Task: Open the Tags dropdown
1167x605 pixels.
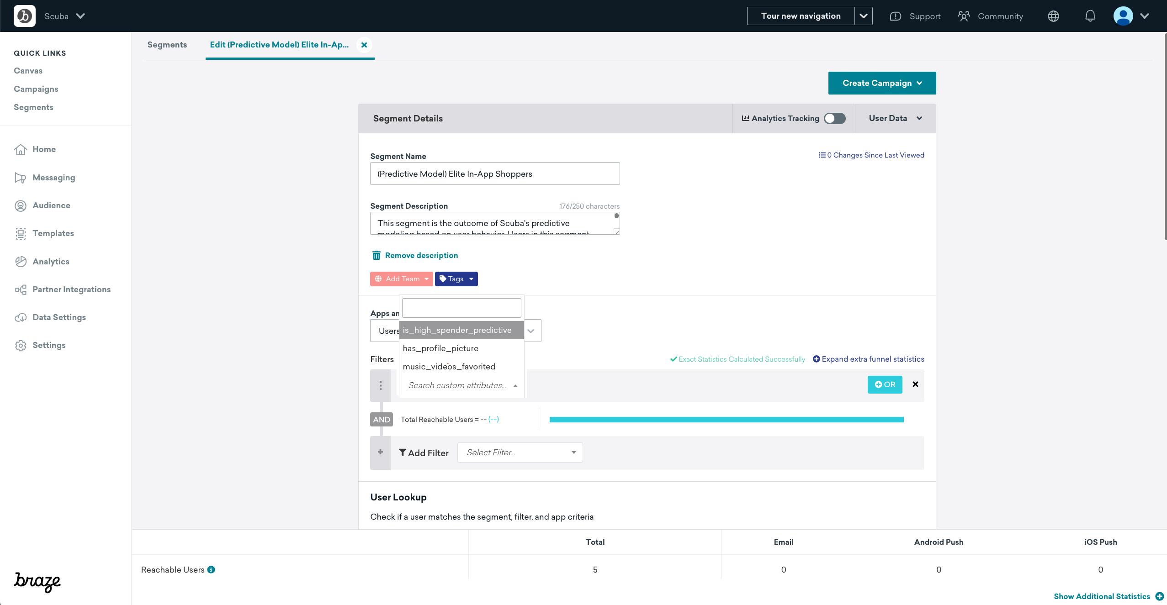Action: pos(456,279)
